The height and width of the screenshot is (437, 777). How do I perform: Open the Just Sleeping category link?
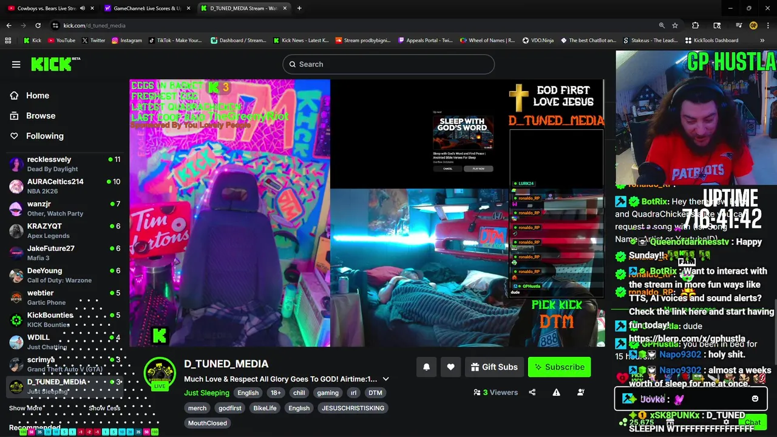click(206, 393)
